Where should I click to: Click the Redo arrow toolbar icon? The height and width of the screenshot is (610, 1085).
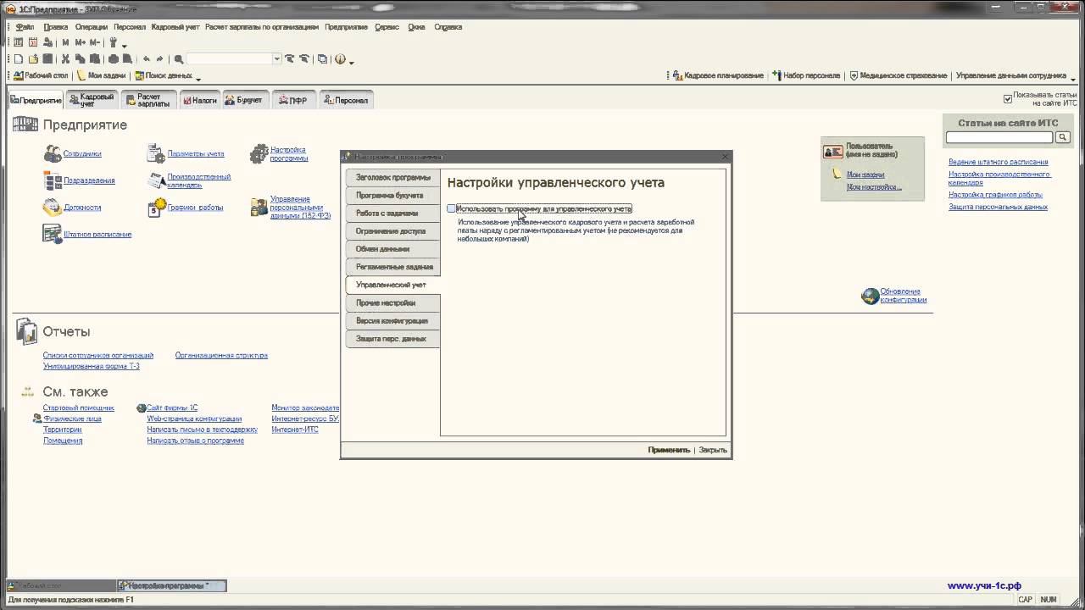159,59
